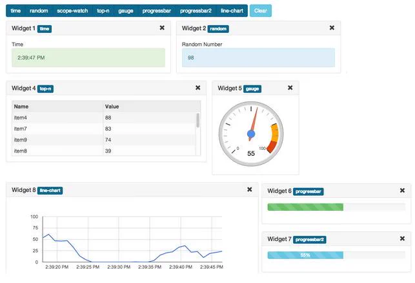This screenshot has height=283, width=415.
Task: Close Widget 2 with its X icon
Action: coord(332,28)
